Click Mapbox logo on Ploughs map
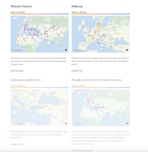Screen dimensions: 148x152 [78, 124]
